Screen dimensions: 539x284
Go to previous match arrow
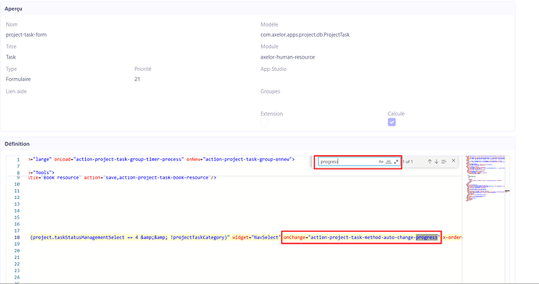coord(430,162)
